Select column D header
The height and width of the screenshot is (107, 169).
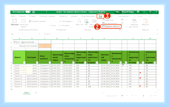click(x=57, y=38)
